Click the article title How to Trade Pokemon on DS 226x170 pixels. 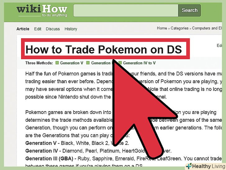104,49
